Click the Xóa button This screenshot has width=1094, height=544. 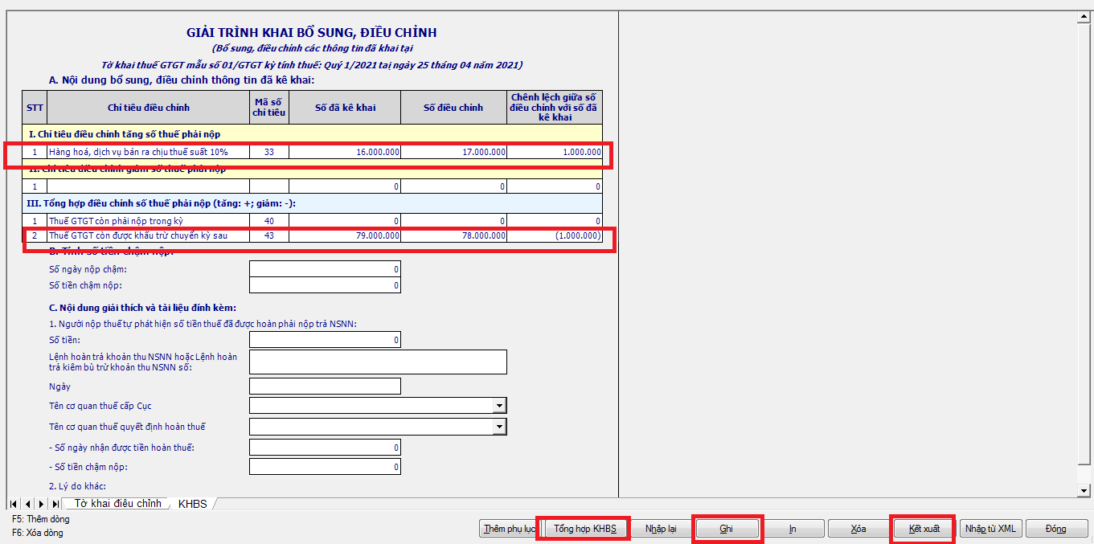(x=858, y=529)
